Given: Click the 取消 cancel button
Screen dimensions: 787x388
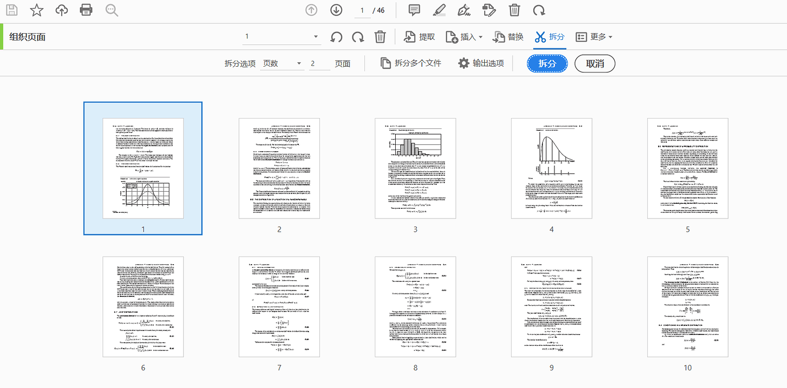Looking at the screenshot, I should point(594,63).
